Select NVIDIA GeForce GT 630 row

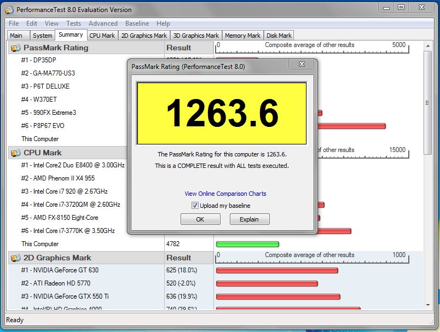[60, 270]
